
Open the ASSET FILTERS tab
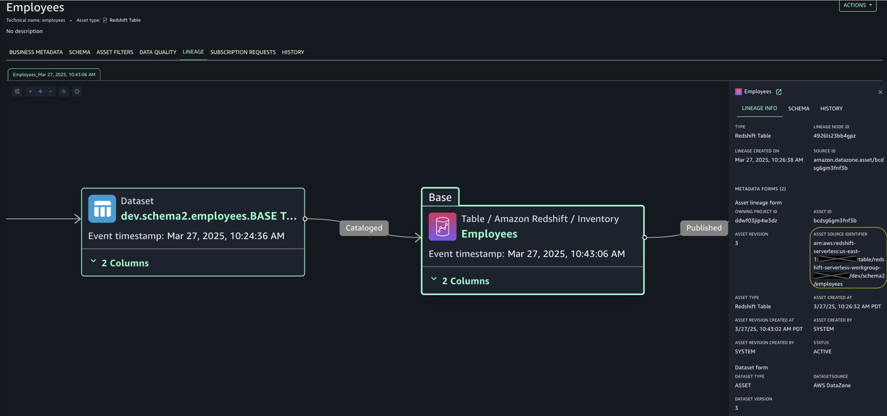click(115, 52)
